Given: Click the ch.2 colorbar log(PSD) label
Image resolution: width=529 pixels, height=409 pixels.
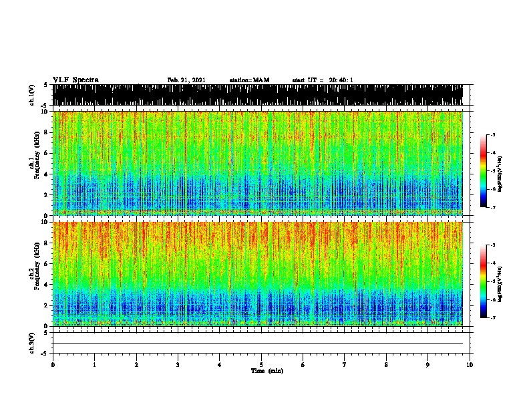Looking at the screenshot, I should pos(500,284).
